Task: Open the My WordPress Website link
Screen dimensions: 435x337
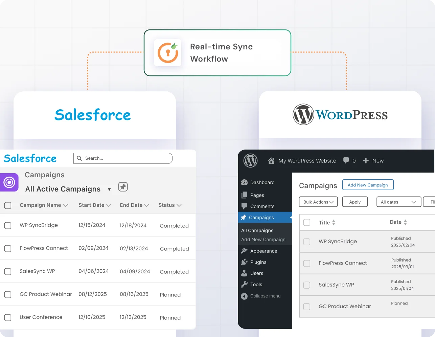Action: [x=307, y=161]
